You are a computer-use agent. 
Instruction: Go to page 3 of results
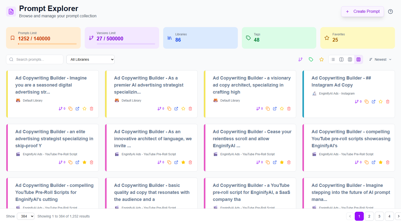379,216
